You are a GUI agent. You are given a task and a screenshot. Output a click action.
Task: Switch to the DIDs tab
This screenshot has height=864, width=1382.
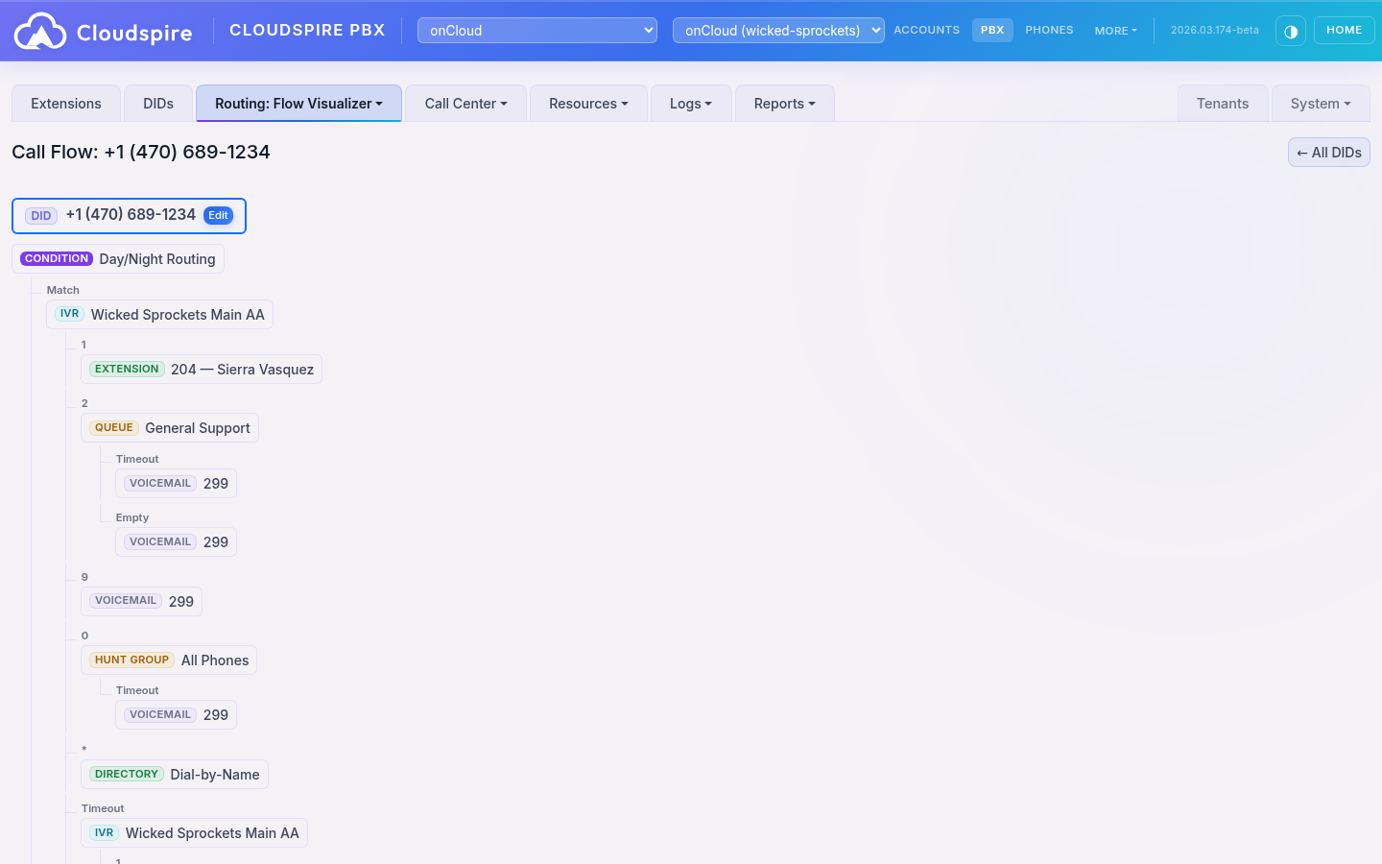157,103
